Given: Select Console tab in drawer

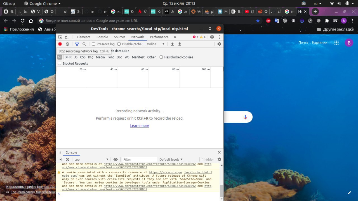Looking at the screenshot, I should pos(71,152).
